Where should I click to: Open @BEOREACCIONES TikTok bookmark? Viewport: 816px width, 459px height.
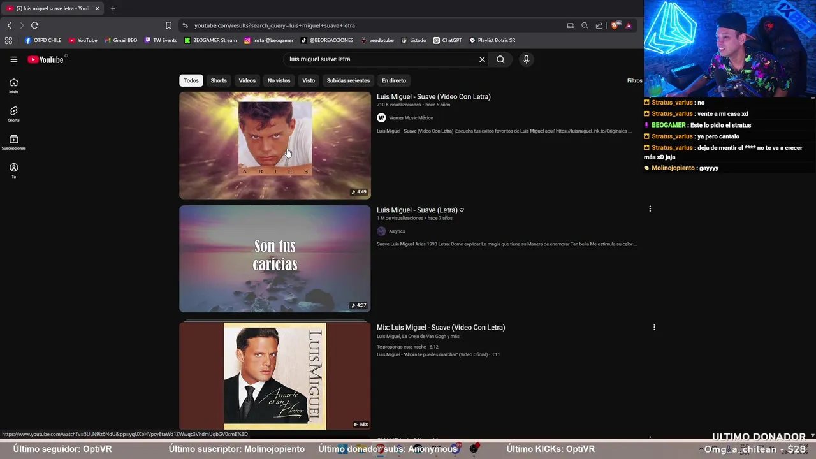[x=326, y=40]
